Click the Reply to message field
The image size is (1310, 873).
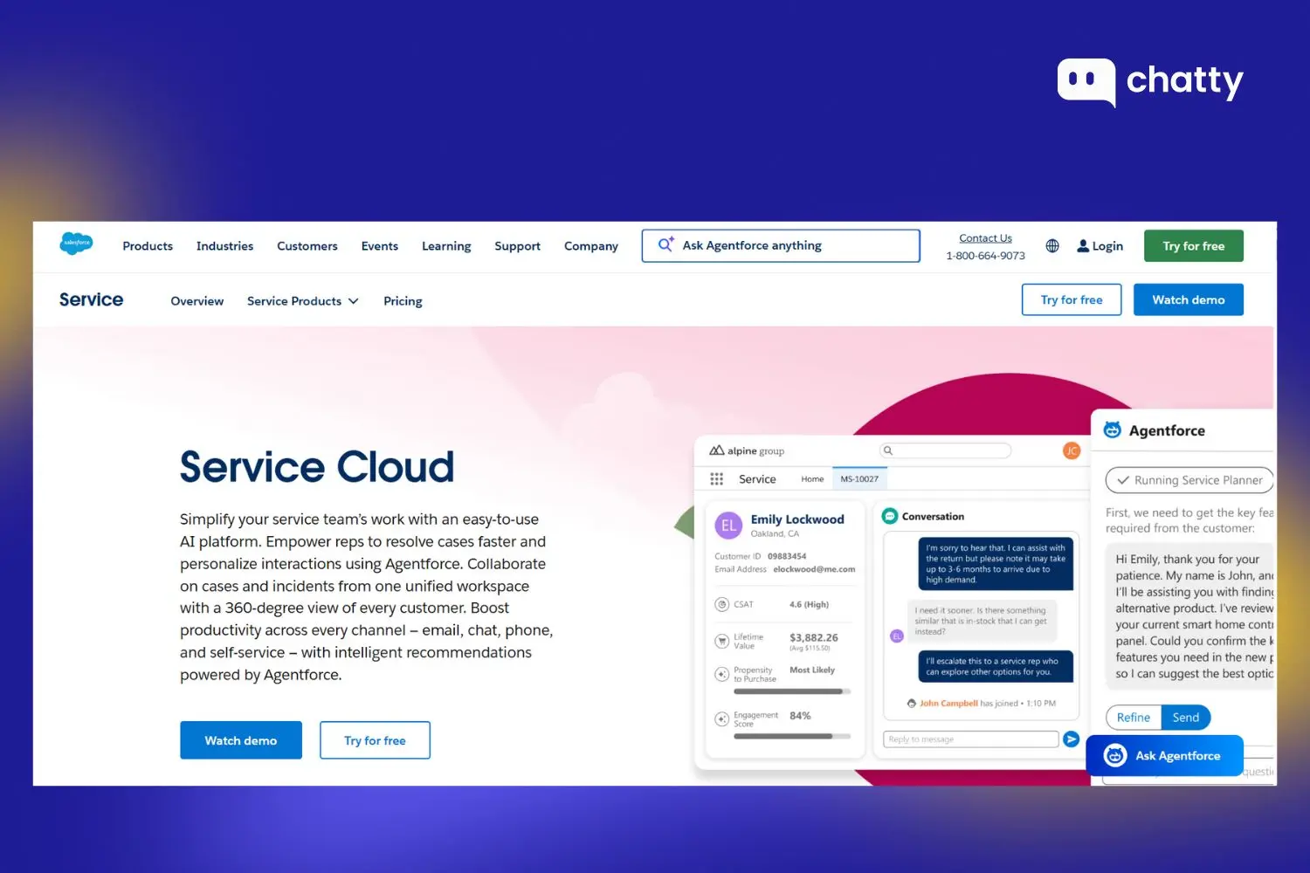(971, 739)
